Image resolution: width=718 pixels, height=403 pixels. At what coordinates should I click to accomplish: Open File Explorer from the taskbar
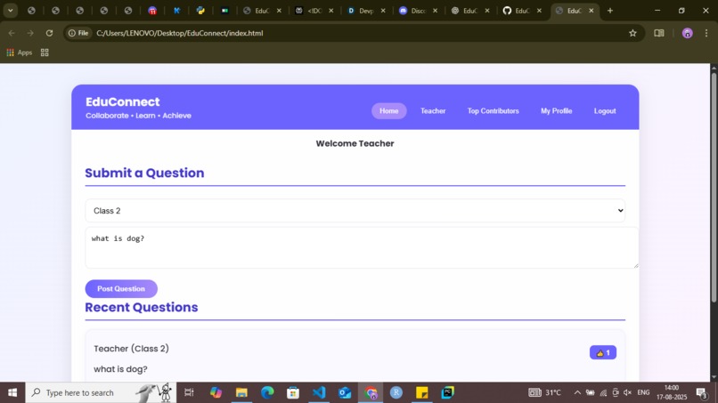[241, 392]
